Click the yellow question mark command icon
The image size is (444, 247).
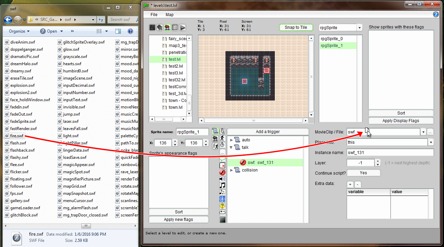tap(222, 206)
